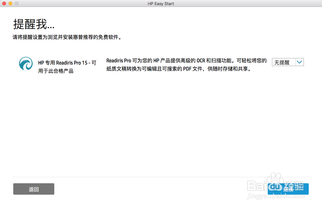Click the blue 继续 continue button
The width and height of the screenshot is (322, 207).
point(288,189)
